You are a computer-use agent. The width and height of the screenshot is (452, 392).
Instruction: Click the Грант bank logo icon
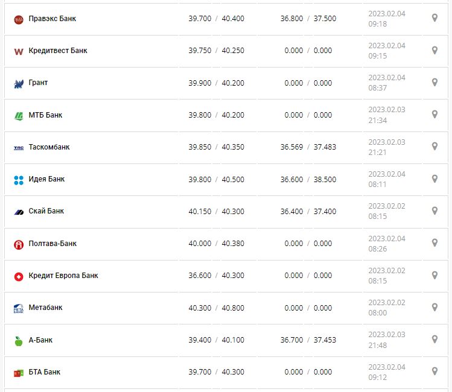pyautogui.click(x=18, y=84)
